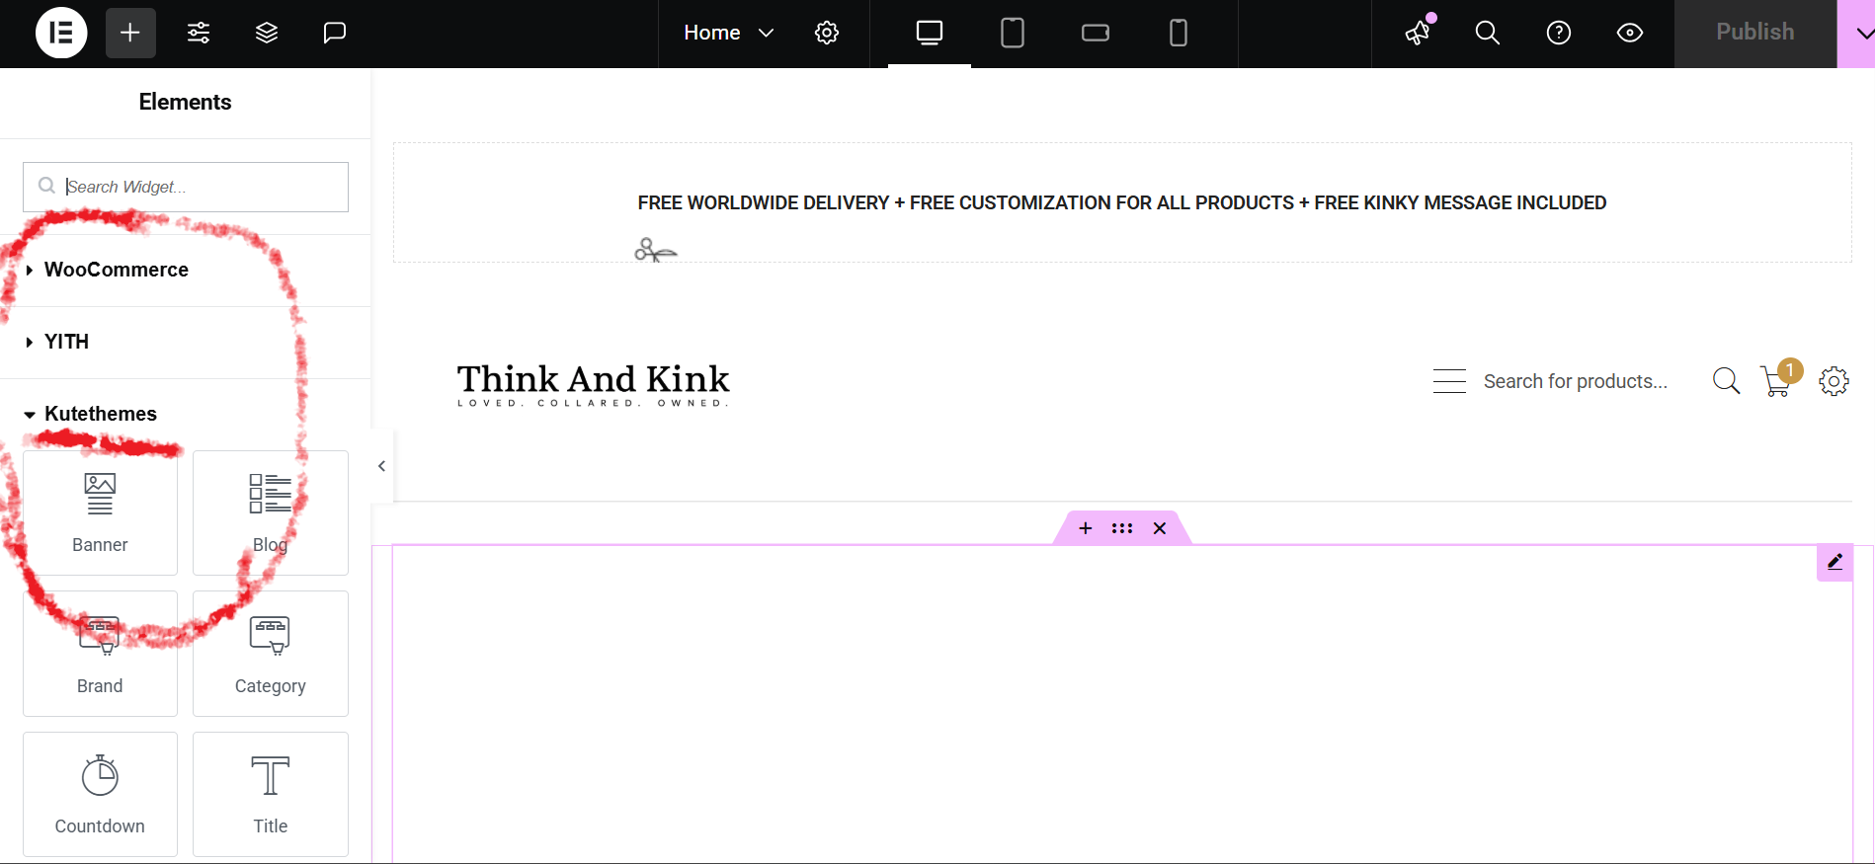Expand the YITH widget category
The image size is (1875, 864).
point(186,342)
